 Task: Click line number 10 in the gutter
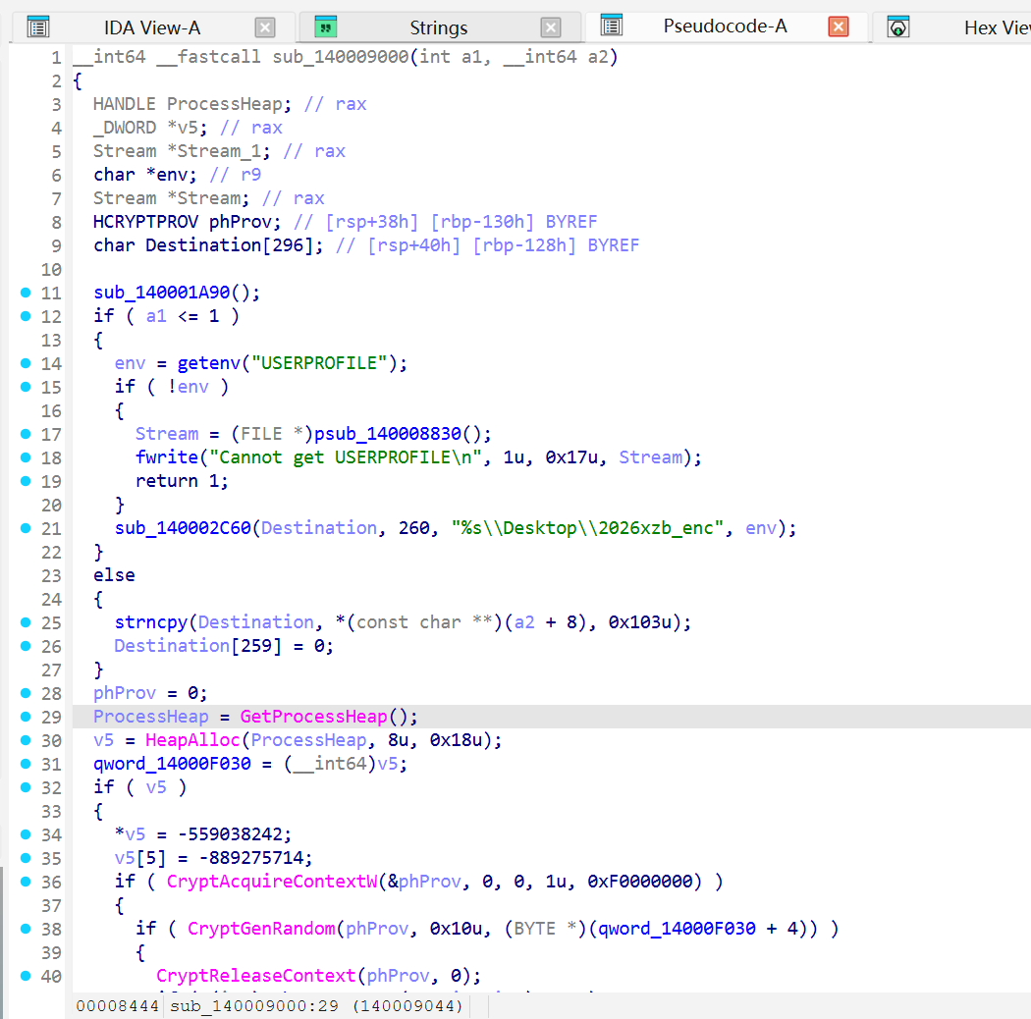click(51, 270)
